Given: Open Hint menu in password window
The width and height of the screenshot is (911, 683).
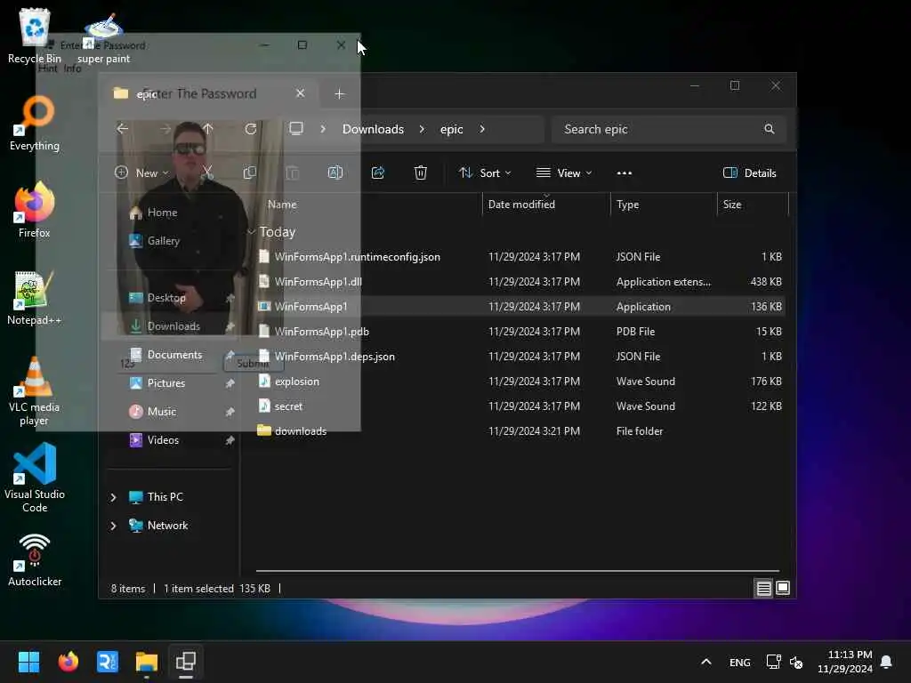Looking at the screenshot, I should pos(48,68).
